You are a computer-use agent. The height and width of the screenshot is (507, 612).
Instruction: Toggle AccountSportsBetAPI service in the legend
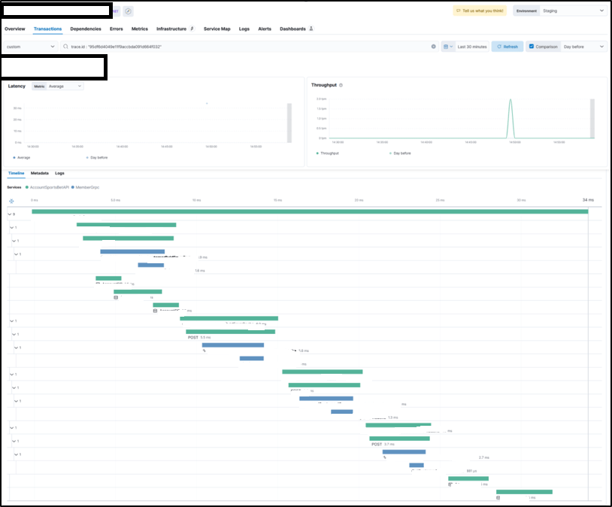click(x=47, y=187)
